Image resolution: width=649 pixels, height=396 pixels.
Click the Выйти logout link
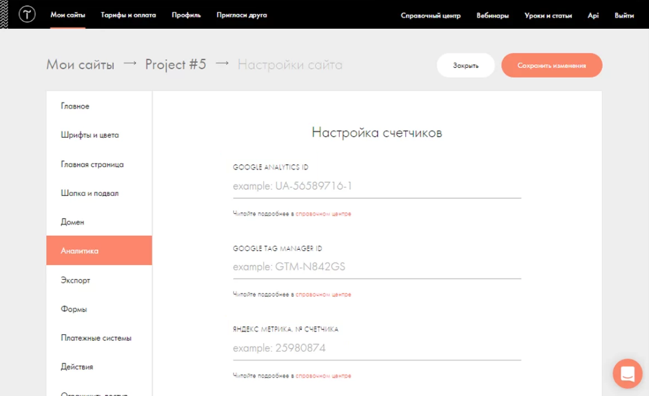click(624, 16)
